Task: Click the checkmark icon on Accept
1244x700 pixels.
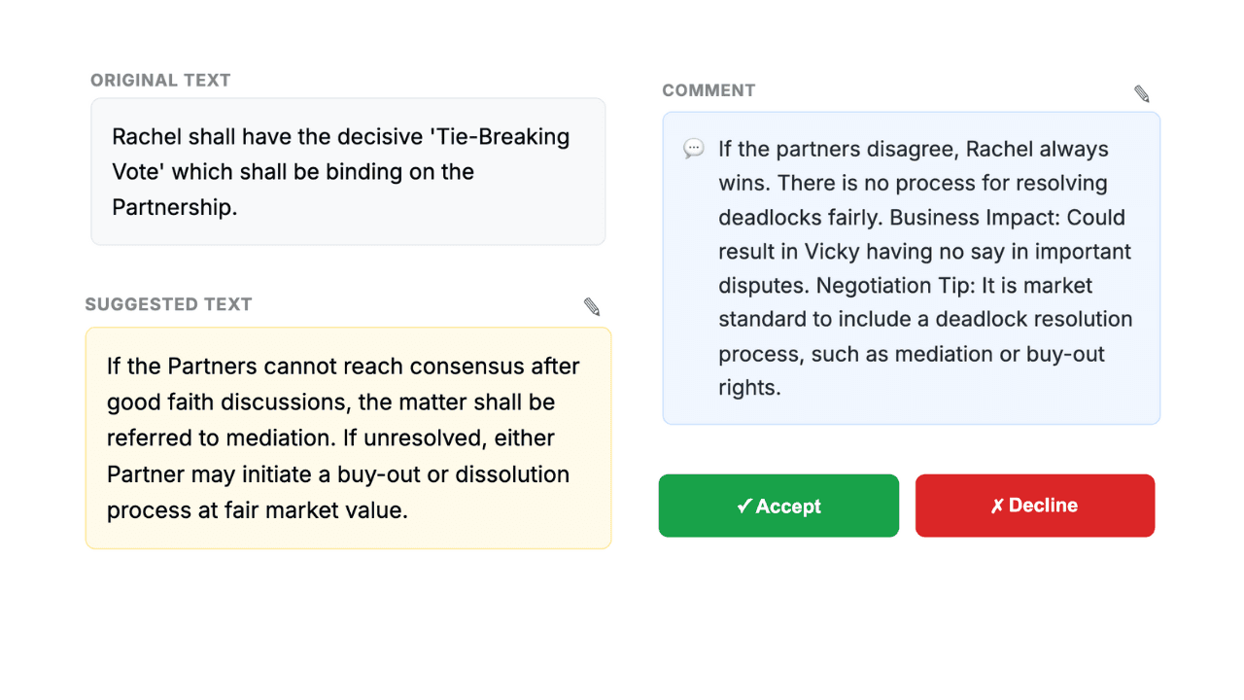Action: [744, 506]
